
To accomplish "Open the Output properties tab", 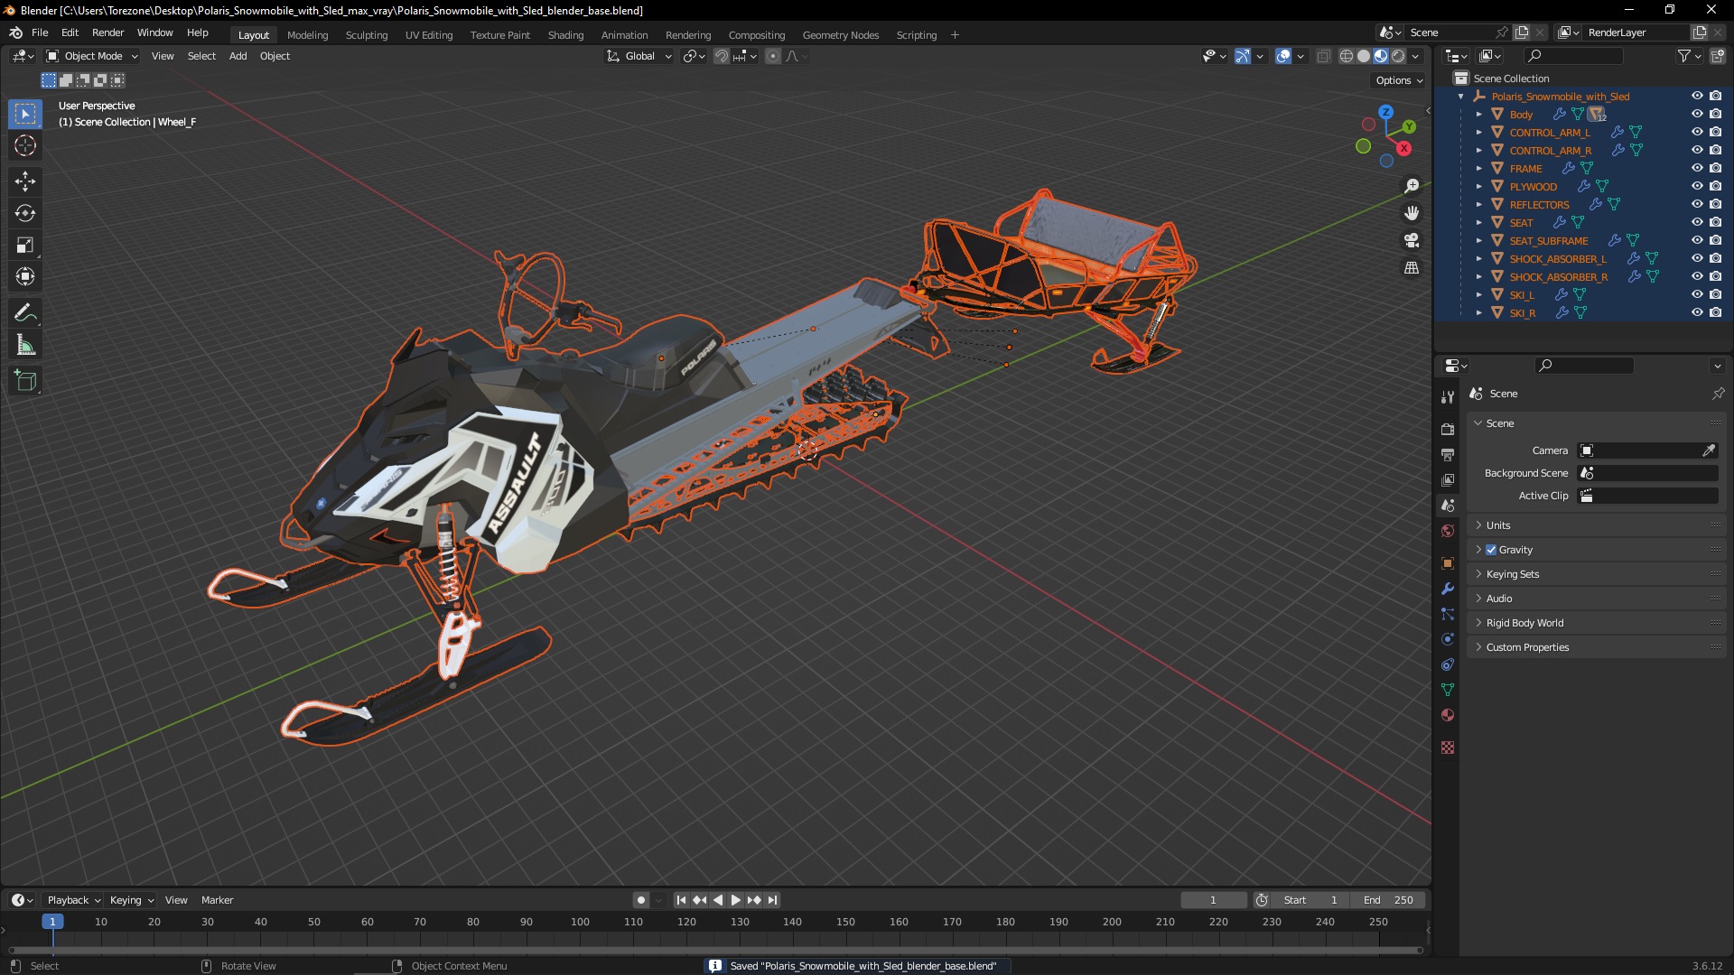I will 1448,454.
